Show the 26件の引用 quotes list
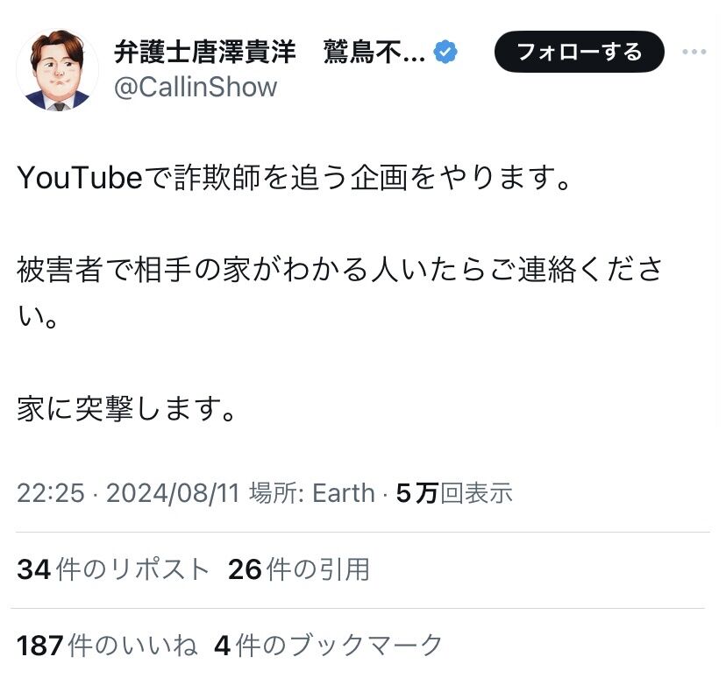Viewport: 726px width, 678px height. [x=299, y=569]
